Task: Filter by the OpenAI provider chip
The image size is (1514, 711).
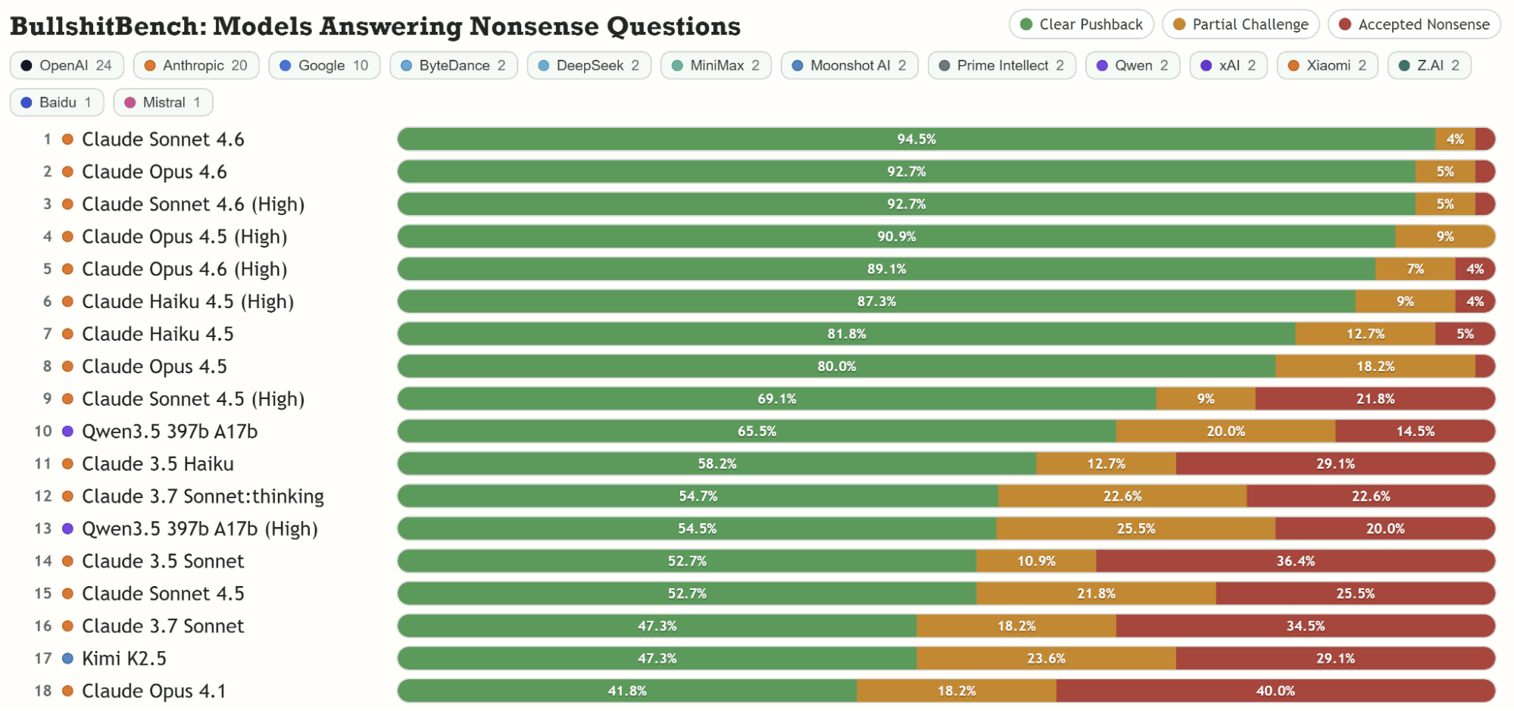Action: point(67,66)
